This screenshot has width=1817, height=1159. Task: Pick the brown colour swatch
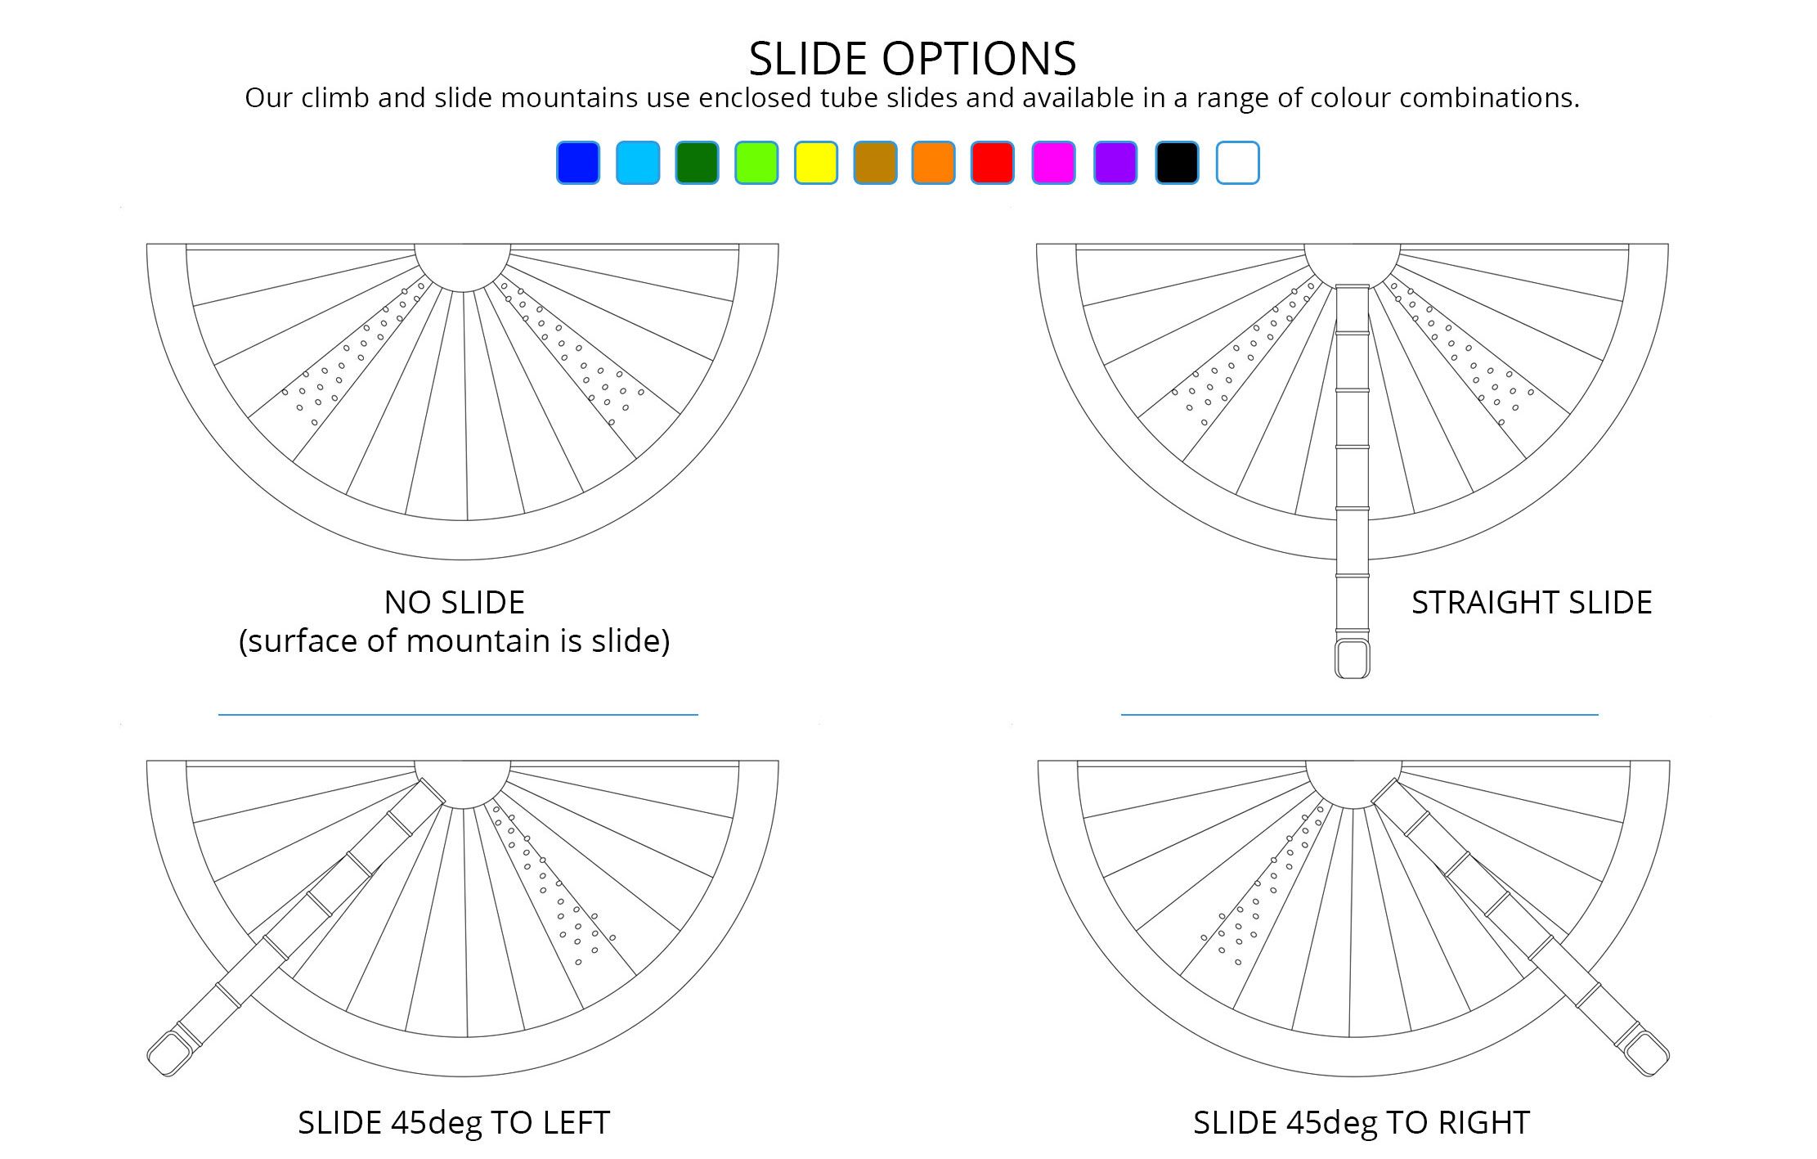pos(875,163)
